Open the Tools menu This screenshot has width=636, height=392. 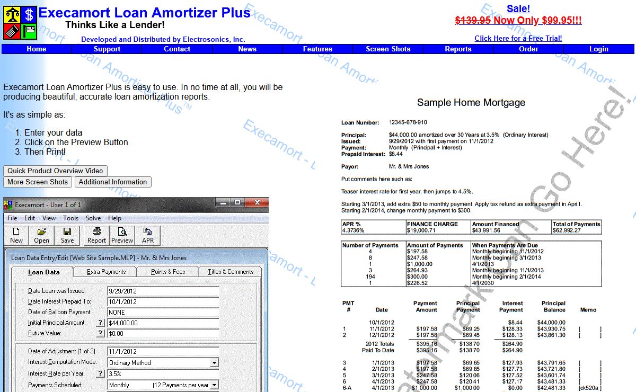70,218
